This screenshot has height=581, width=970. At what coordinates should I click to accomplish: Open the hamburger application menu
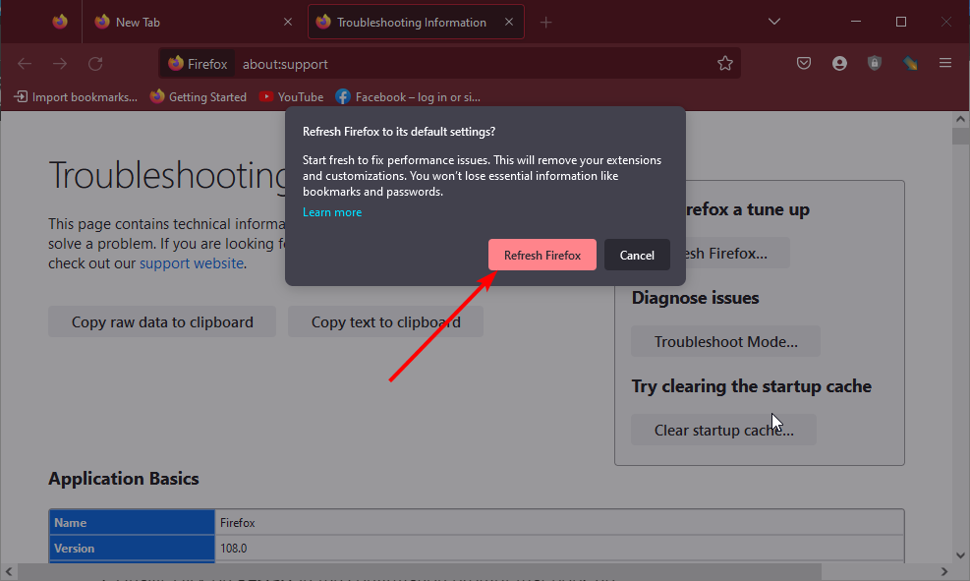tap(945, 63)
